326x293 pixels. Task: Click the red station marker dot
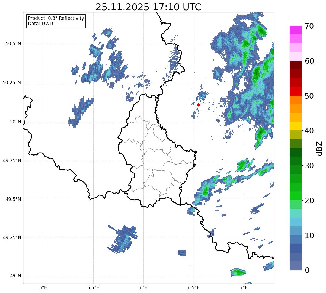199,105
